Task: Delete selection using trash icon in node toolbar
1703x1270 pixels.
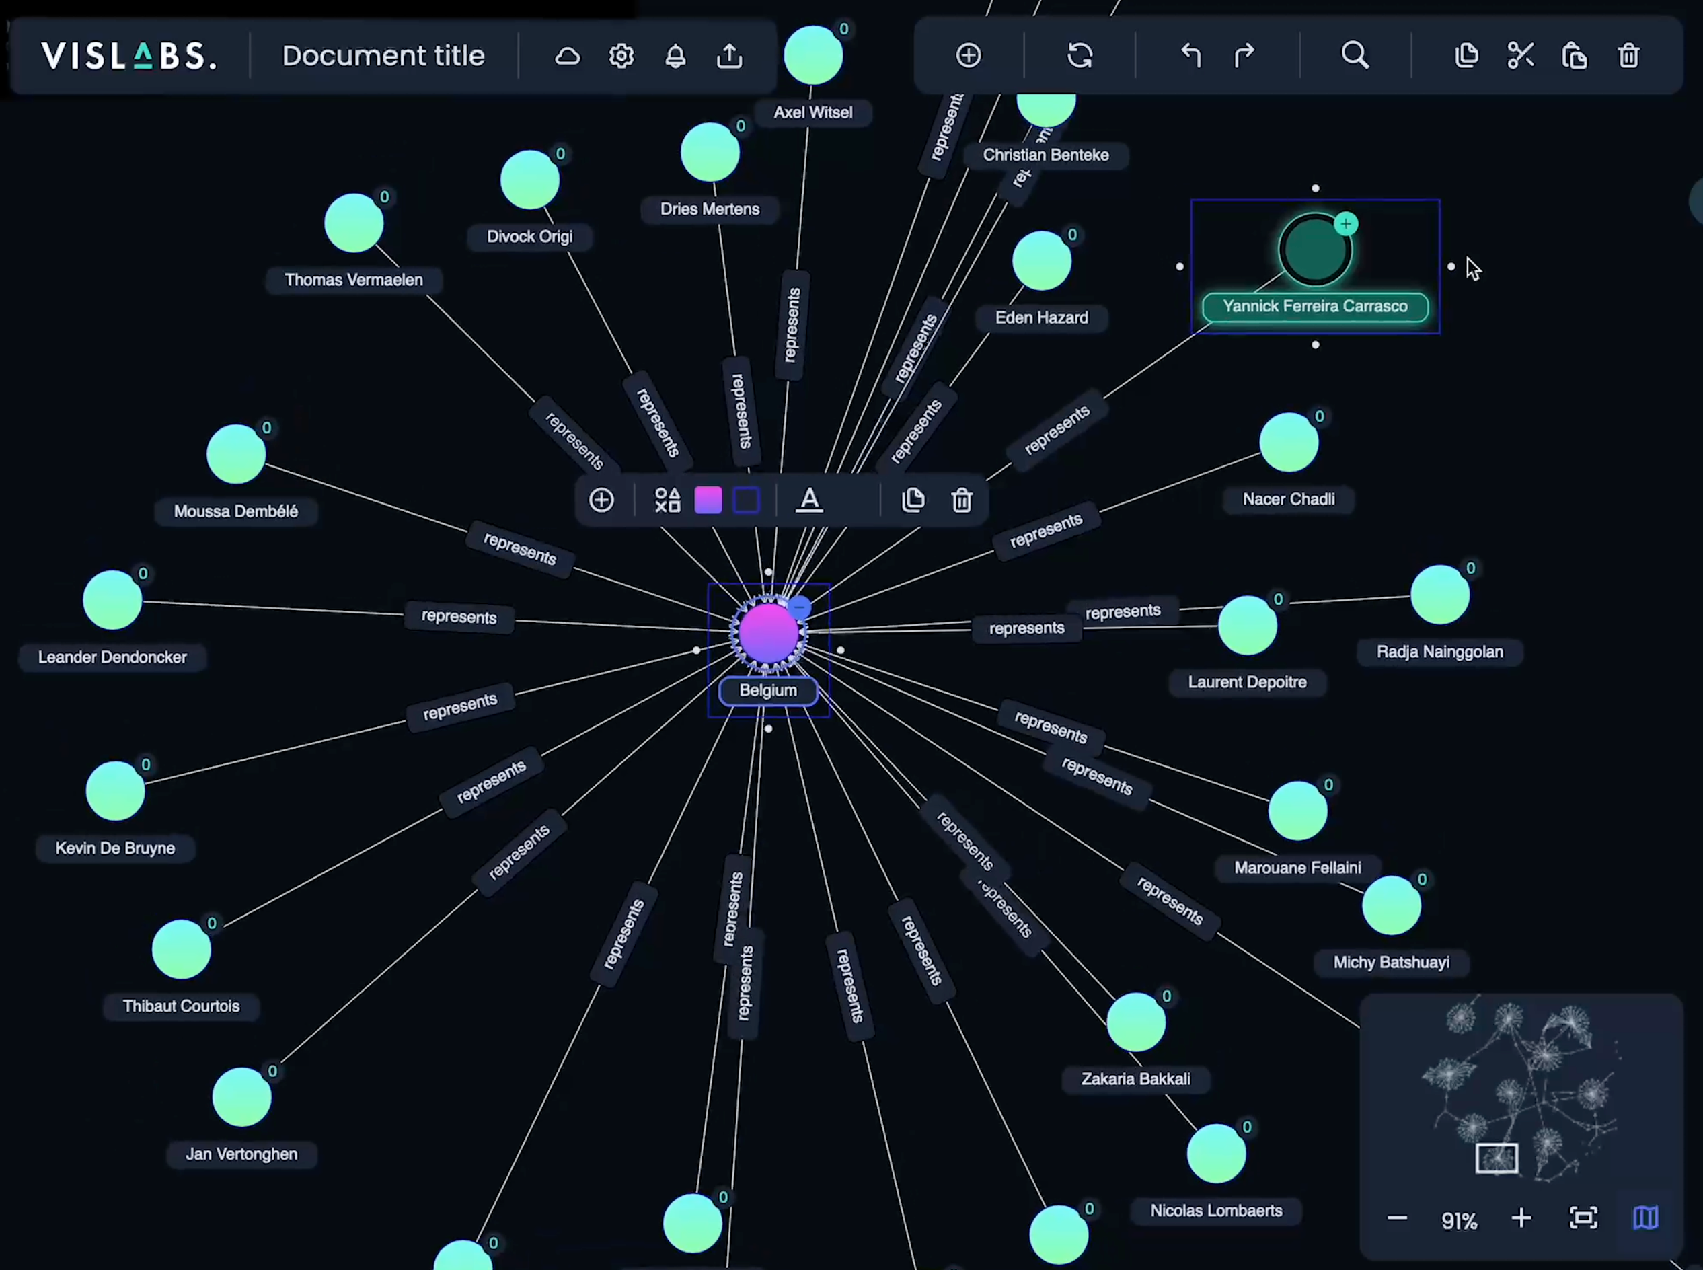Action: (x=962, y=500)
